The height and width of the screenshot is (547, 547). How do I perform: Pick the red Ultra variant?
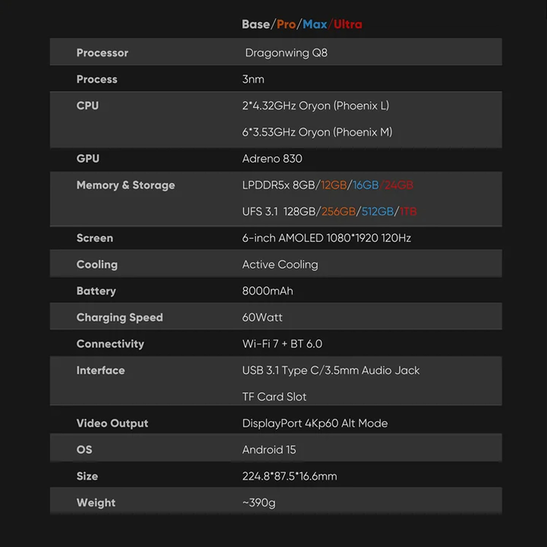348,24
